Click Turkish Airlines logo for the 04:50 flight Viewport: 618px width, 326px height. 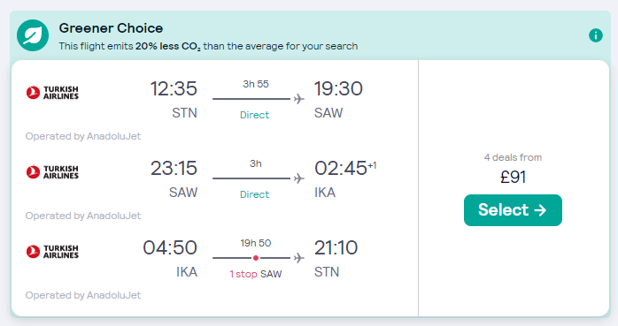52,252
